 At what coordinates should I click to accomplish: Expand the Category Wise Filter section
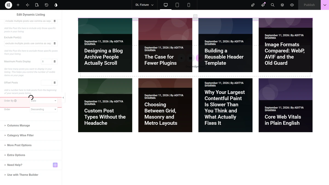[31, 135]
